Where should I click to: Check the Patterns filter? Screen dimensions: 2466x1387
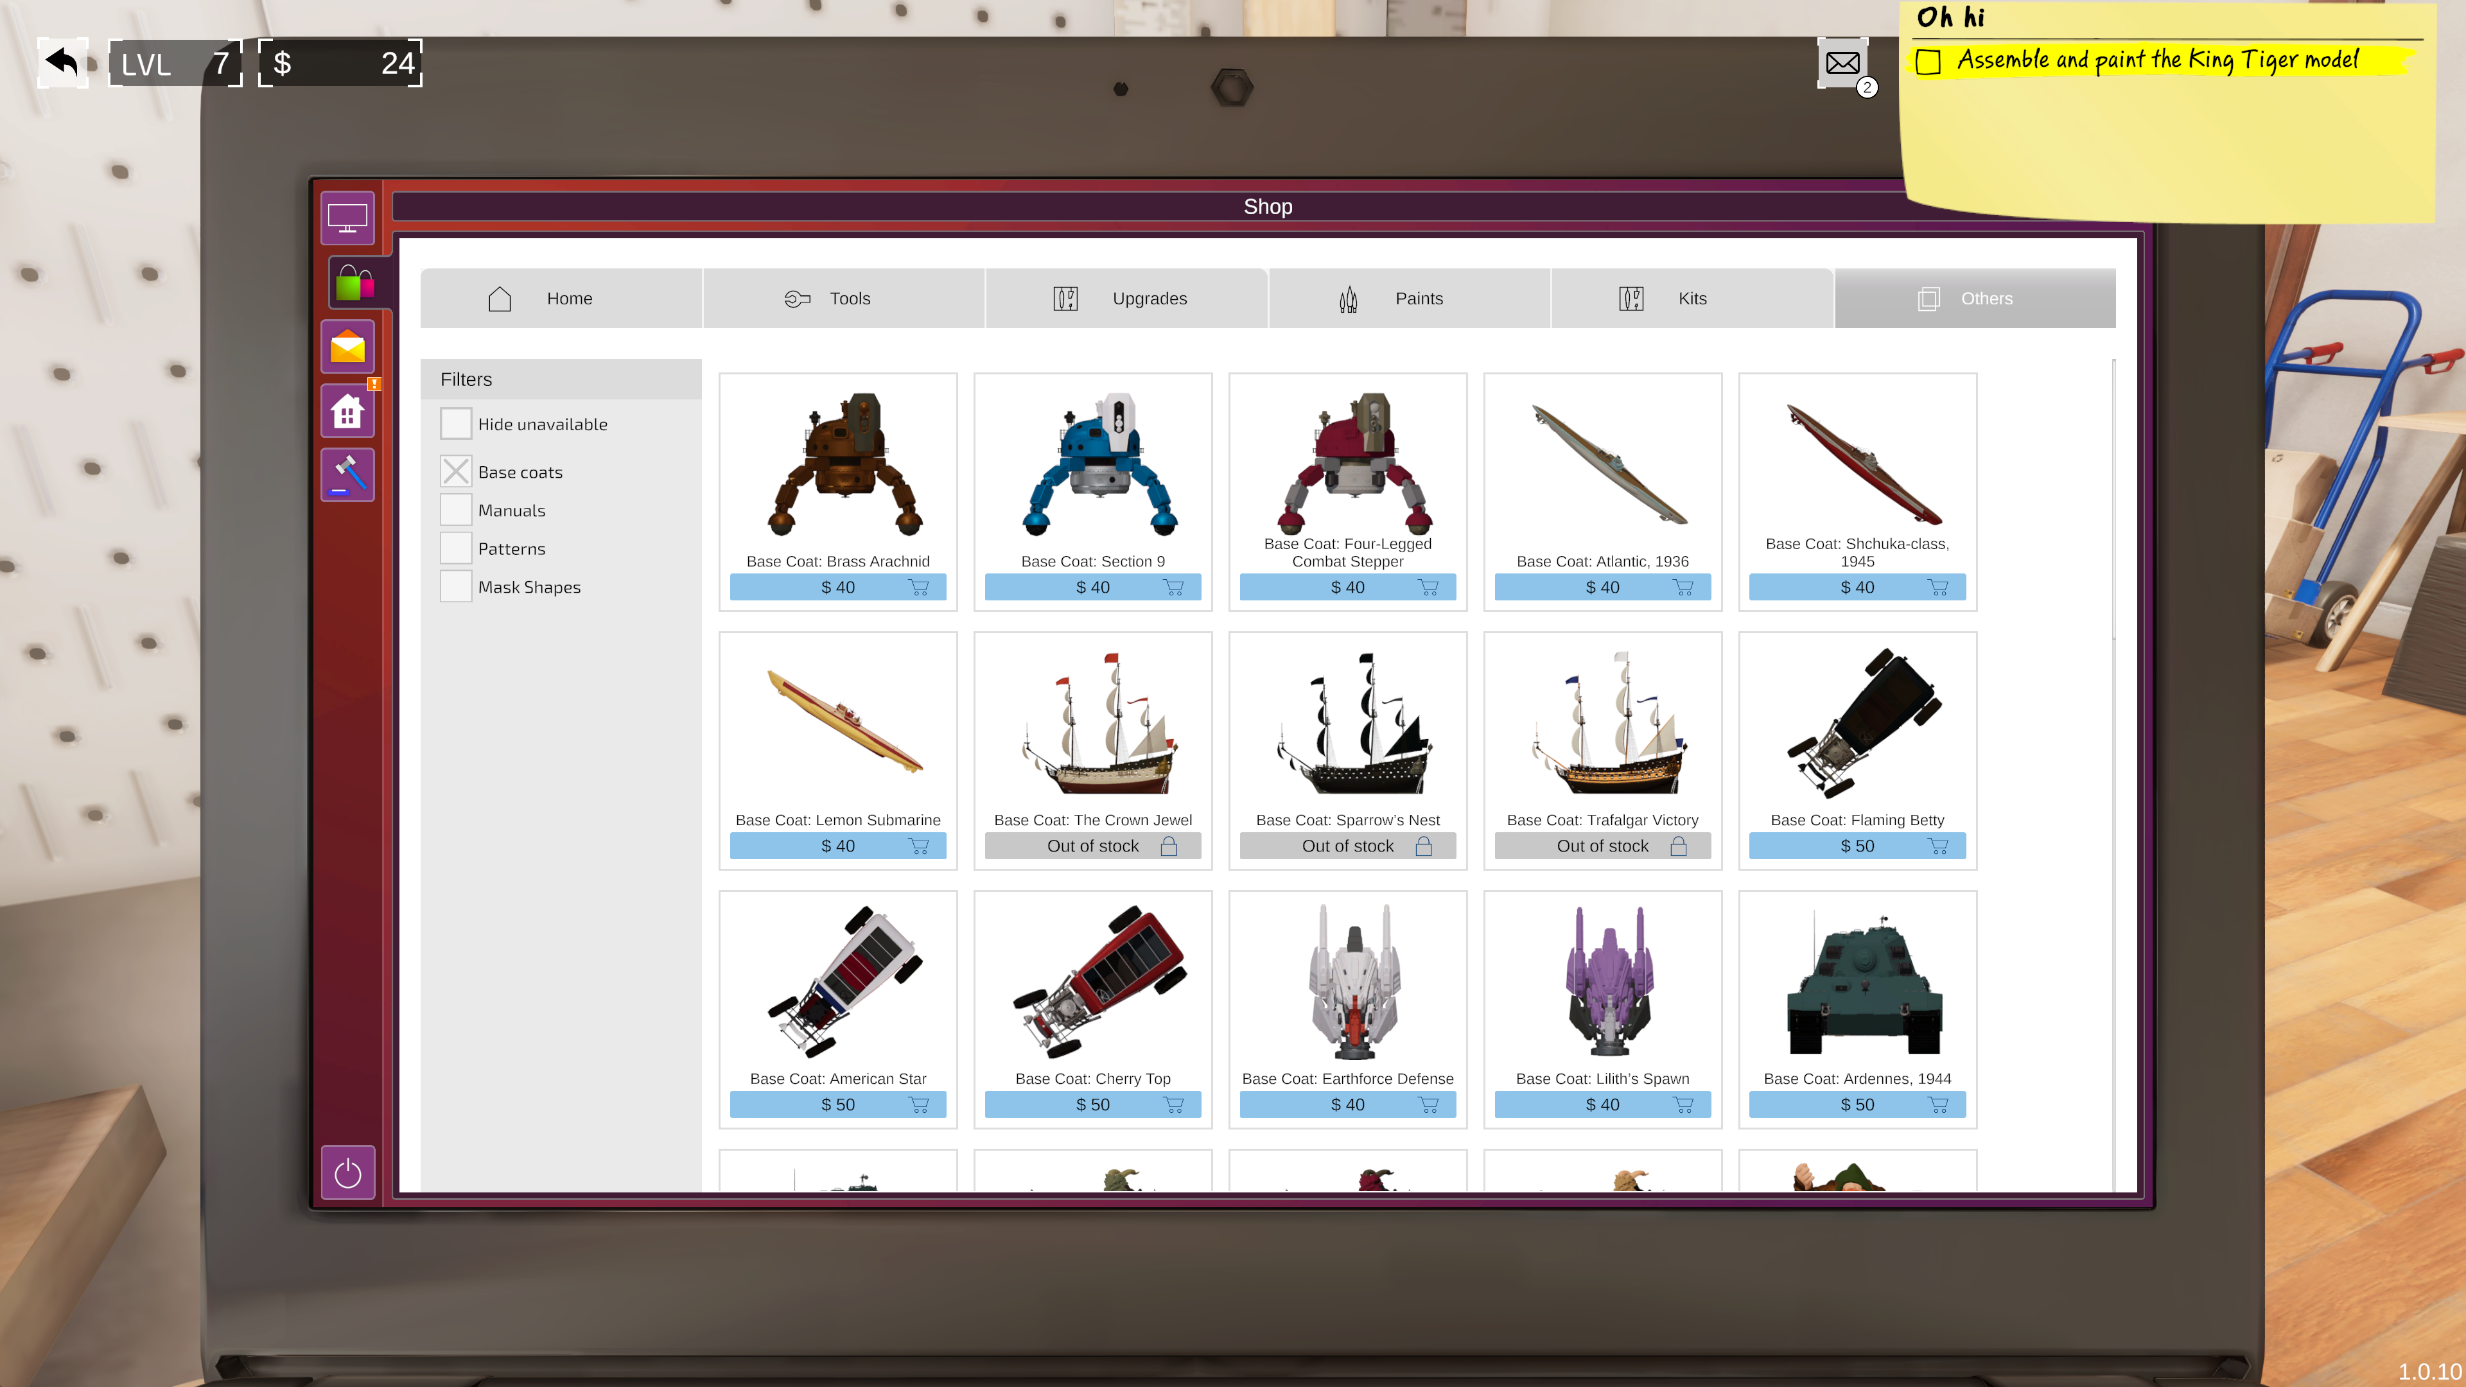click(x=456, y=548)
